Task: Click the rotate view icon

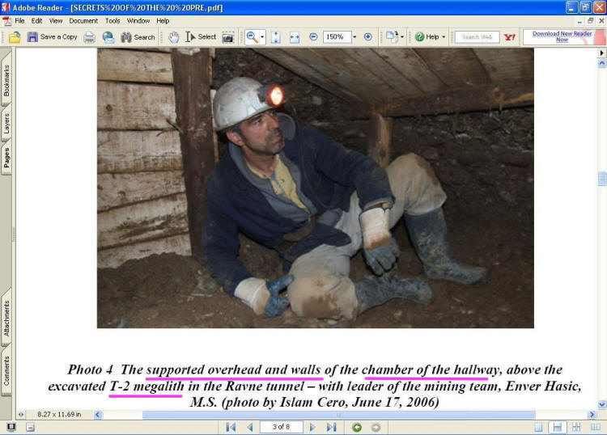Action: [x=393, y=37]
